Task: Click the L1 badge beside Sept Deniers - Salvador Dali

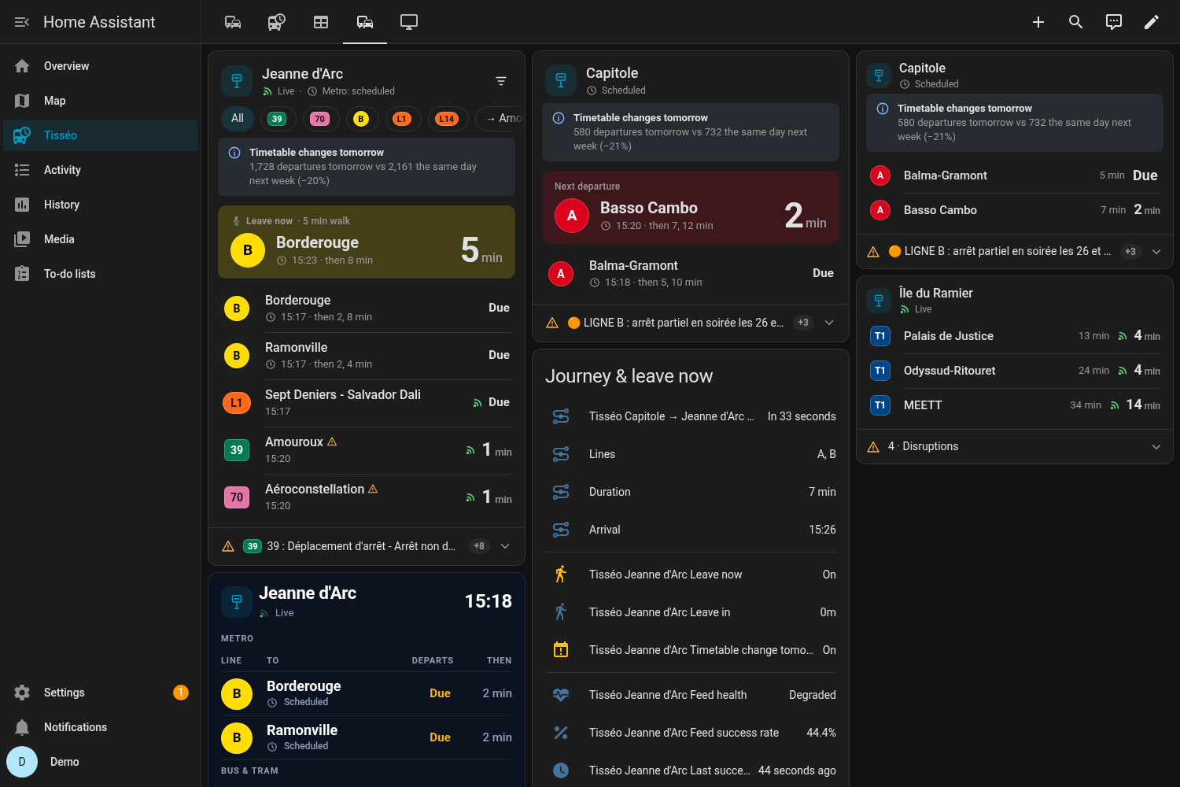Action: coord(237,403)
